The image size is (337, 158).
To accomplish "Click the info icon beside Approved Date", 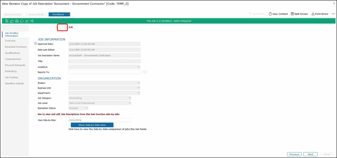I will (36, 44).
